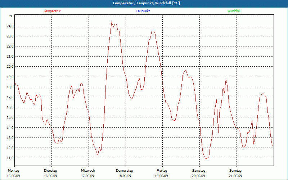
Task: Click the Montag day label
Action: pyautogui.click(x=13, y=171)
